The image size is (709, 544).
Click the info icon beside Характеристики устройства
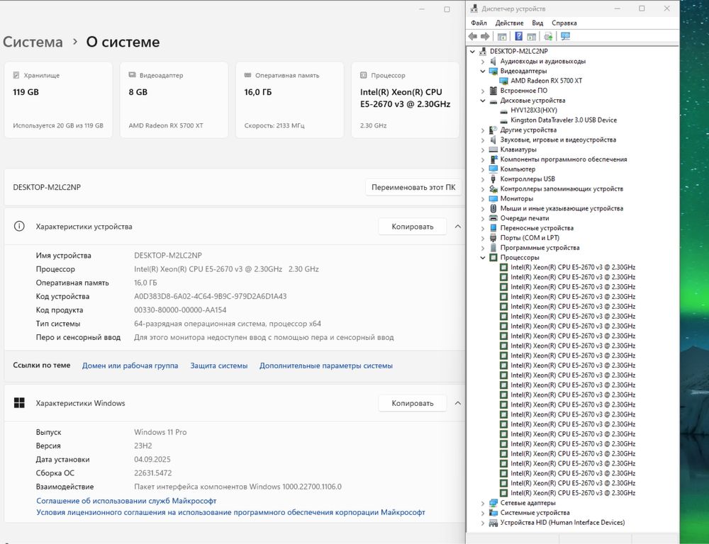tap(19, 227)
